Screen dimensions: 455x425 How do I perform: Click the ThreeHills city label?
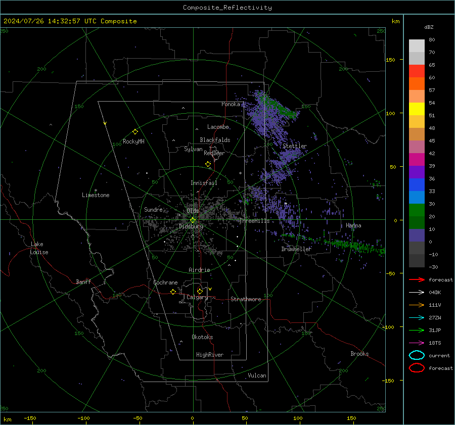pyautogui.click(x=254, y=221)
